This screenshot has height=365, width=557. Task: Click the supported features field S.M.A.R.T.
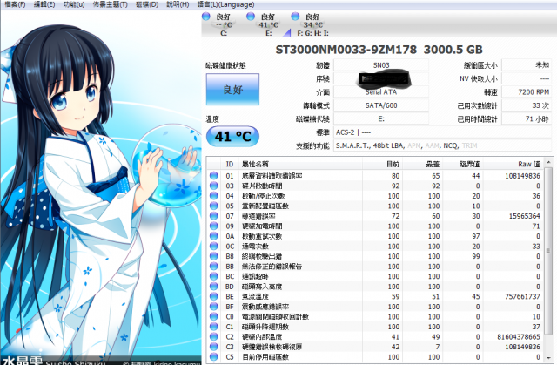pos(442,145)
